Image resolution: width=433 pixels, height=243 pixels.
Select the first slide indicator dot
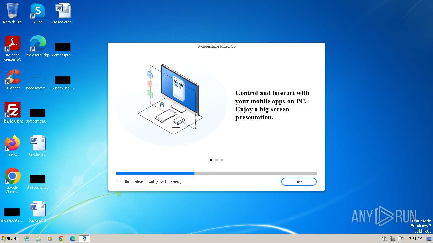coord(211,160)
